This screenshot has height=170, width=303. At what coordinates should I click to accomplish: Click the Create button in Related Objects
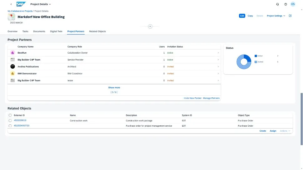click(263, 131)
